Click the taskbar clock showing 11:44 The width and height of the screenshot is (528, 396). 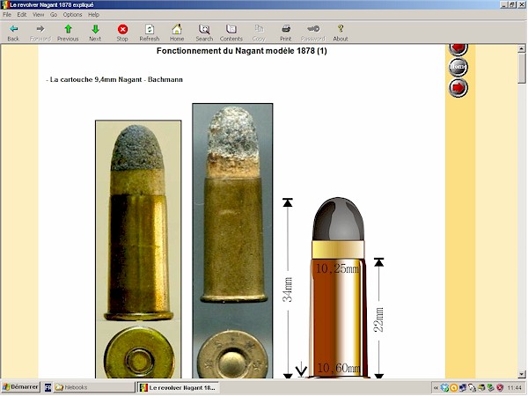pyautogui.click(x=514, y=388)
